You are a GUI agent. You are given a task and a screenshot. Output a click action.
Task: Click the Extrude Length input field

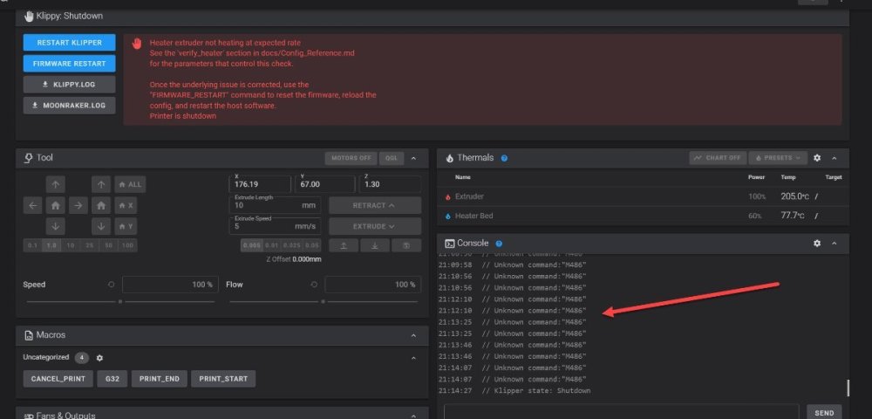coord(275,205)
